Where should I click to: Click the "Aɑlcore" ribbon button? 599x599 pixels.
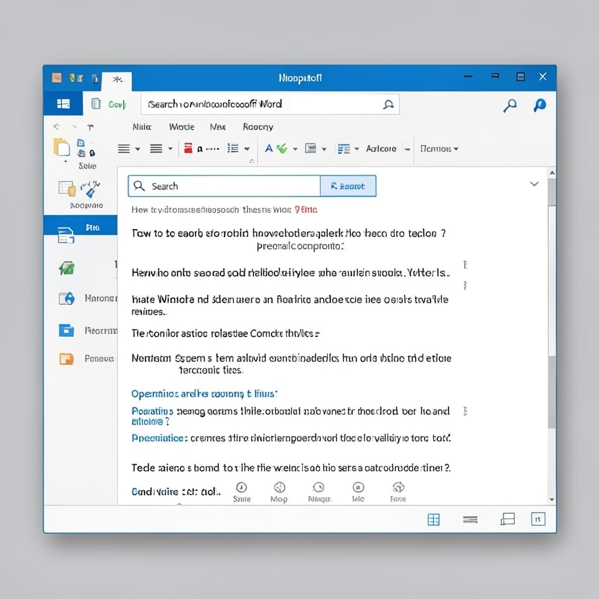[x=381, y=149]
